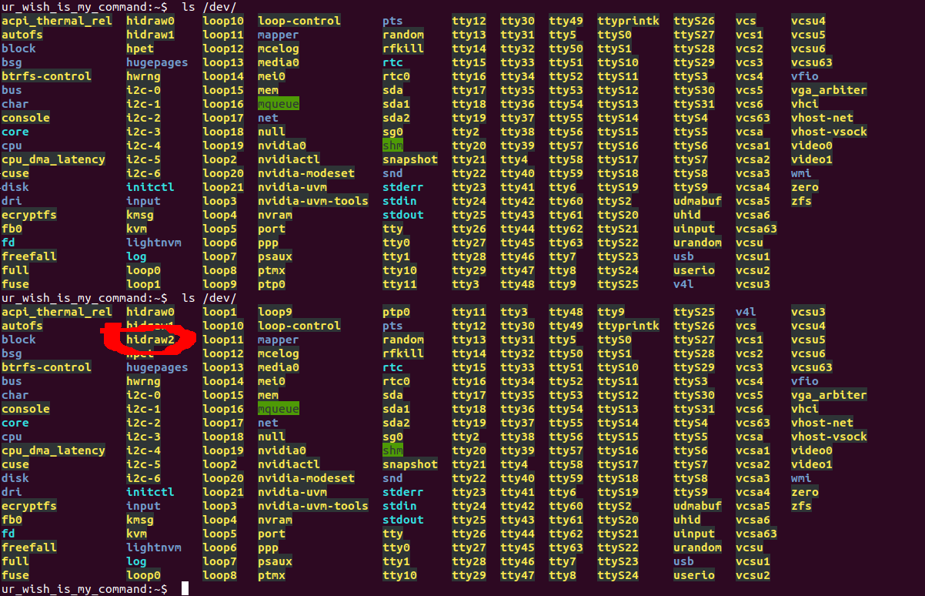Click the first 'ls /dev/' command on the top line
The image size is (925, 596).
coord(209,7)
